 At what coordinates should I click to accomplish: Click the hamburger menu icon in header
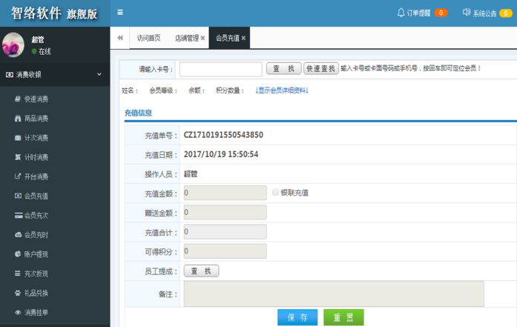click(120, 13)
